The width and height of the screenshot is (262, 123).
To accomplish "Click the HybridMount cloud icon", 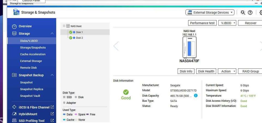I will [x=14, y=114].
